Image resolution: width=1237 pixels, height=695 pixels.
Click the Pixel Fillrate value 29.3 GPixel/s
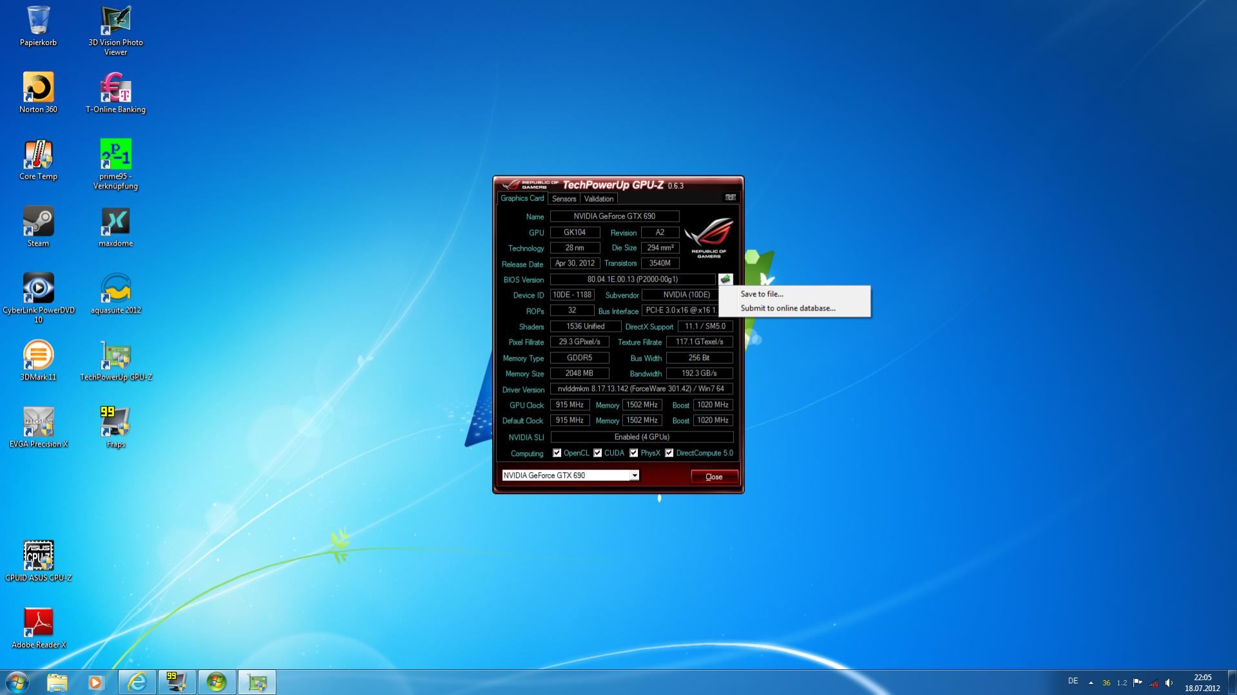tap(580, 342)
